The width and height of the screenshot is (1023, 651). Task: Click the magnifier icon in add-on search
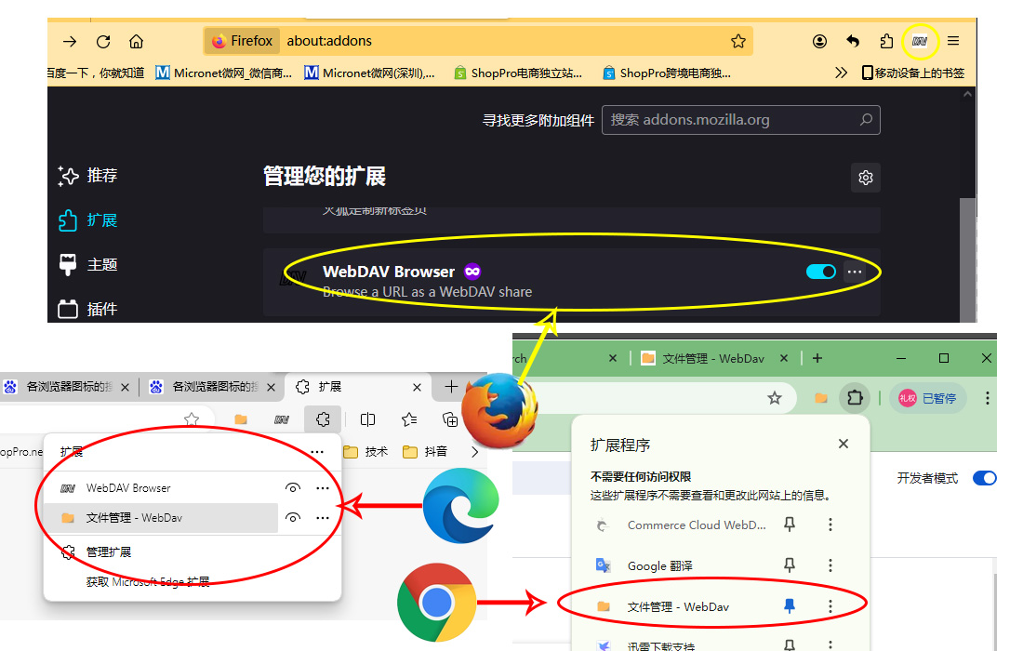(866, 120)
